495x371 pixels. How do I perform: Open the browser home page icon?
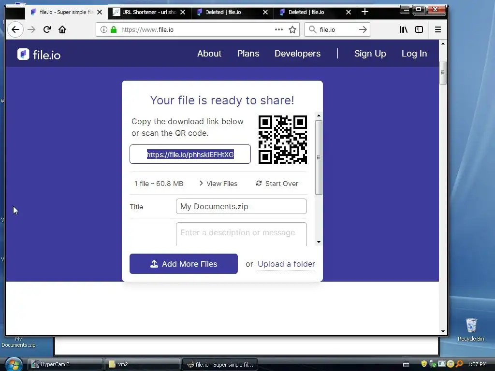coord(62,29)
